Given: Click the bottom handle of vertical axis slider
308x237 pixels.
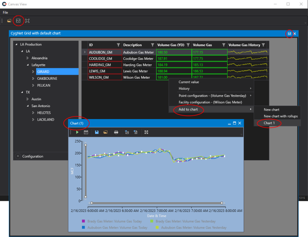Looking at the screenshot, I should pyautogui.click(x=85, y=197).
